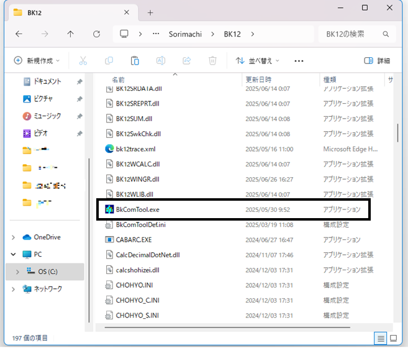Click the Share icon in toolbar

186,61
